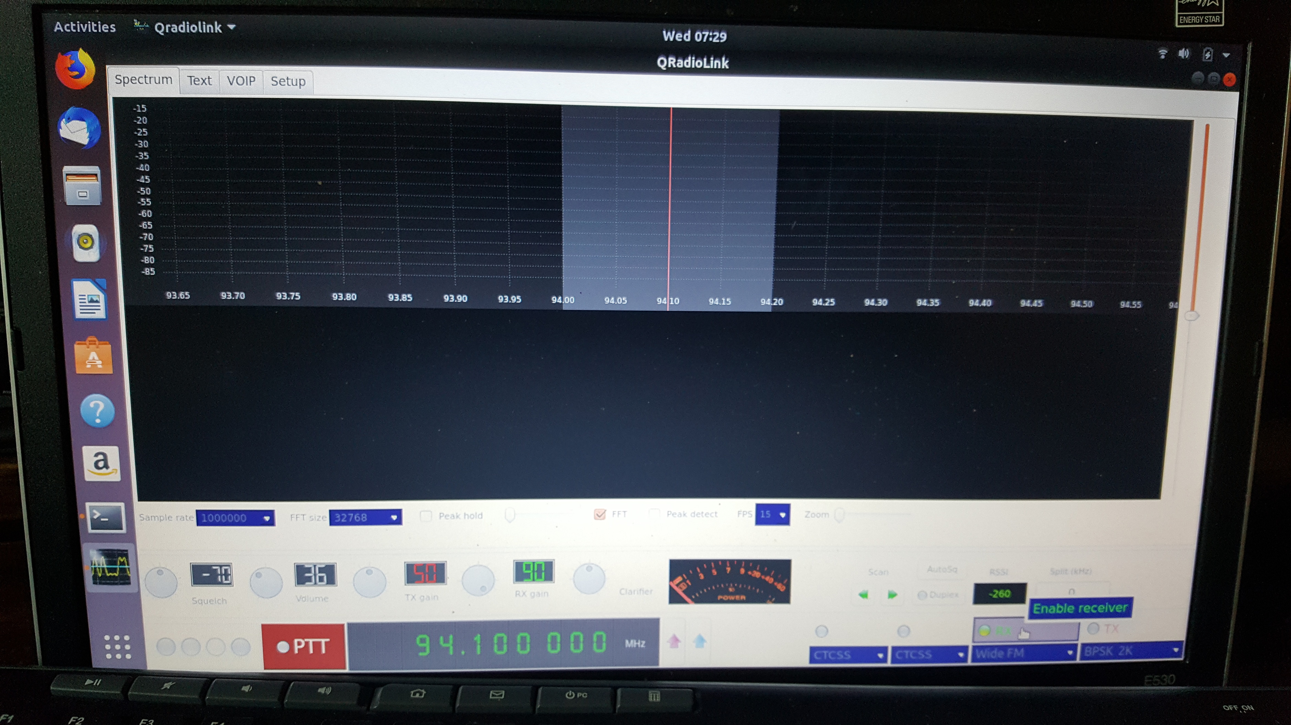Click the pink up-arrow beside the frequency display

[x=674, y=641]
